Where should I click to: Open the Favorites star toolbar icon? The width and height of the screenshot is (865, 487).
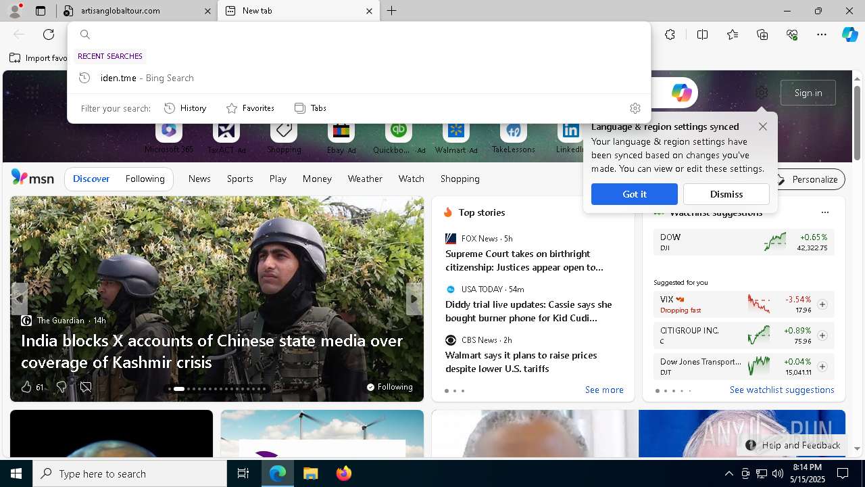click(733, 34)
